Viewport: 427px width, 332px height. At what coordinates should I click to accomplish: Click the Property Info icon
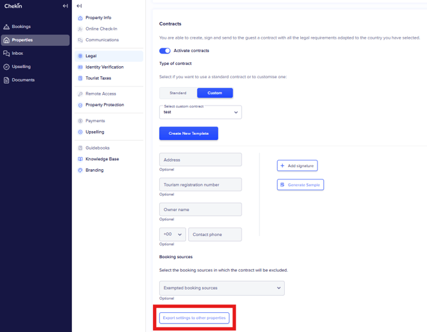pyautogui.click(x=80, y=18)
